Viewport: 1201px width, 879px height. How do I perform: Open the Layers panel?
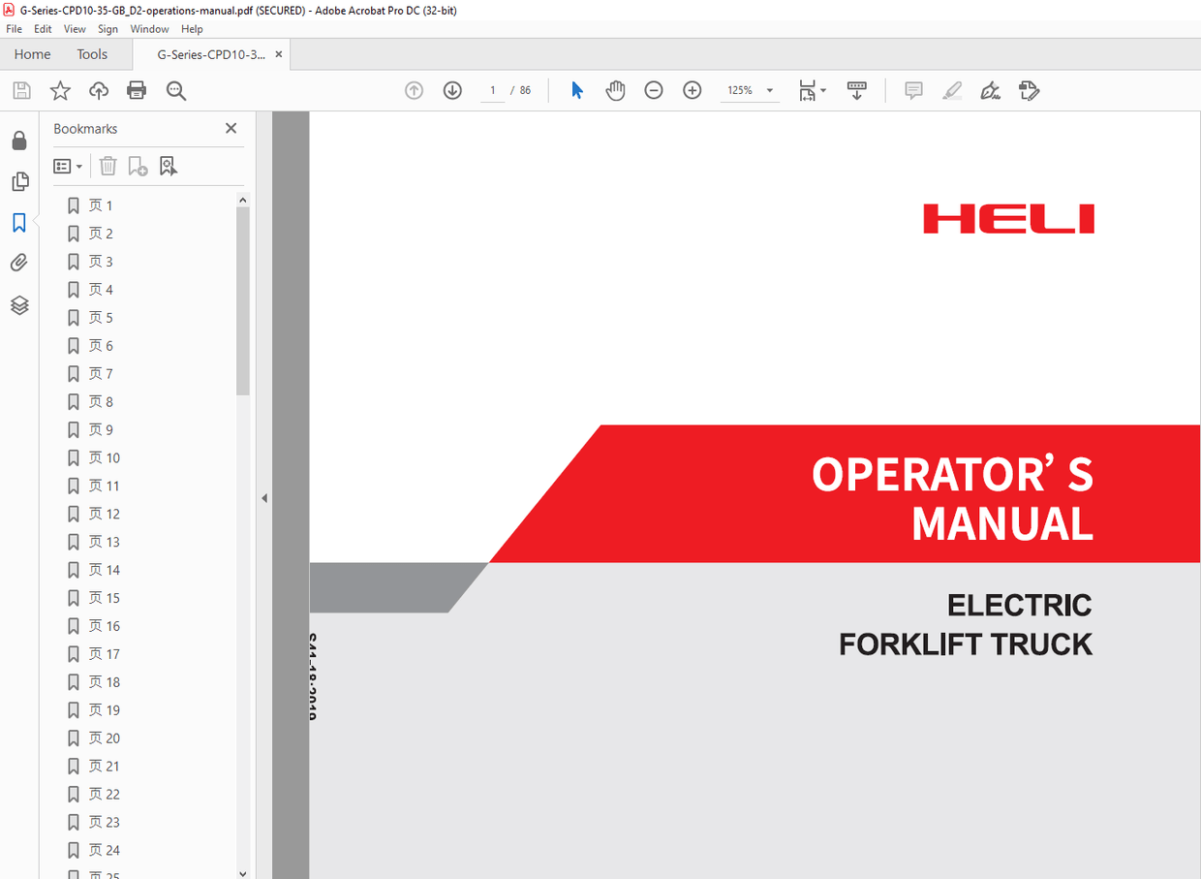pos(19,305)
